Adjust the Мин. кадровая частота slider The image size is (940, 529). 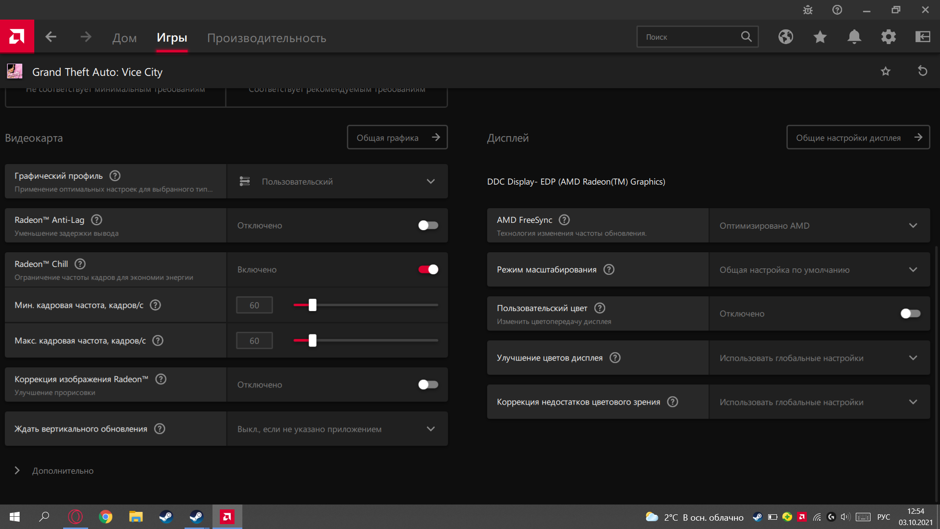click(312, 305)
